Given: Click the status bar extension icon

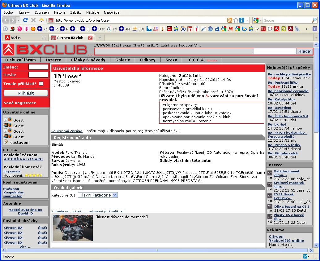Looking at the screenshot, I should 305,256.
